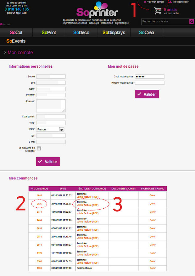Click the Retaper mot de passe field
195x276 pixels.
tap(150, 82)
